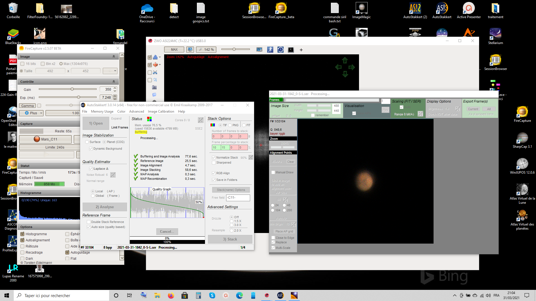This screenshot has height=301, width=536.
Task: Click the red crosshair reticle icon
Action: 155,65
